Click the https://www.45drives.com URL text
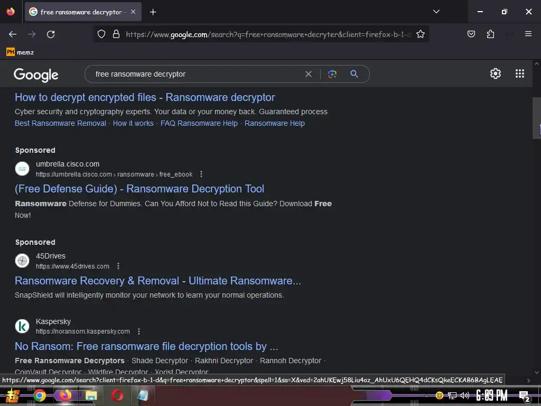This screenshot has height=406, width=541. 72,266
